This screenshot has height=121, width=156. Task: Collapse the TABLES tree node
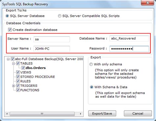13,63
